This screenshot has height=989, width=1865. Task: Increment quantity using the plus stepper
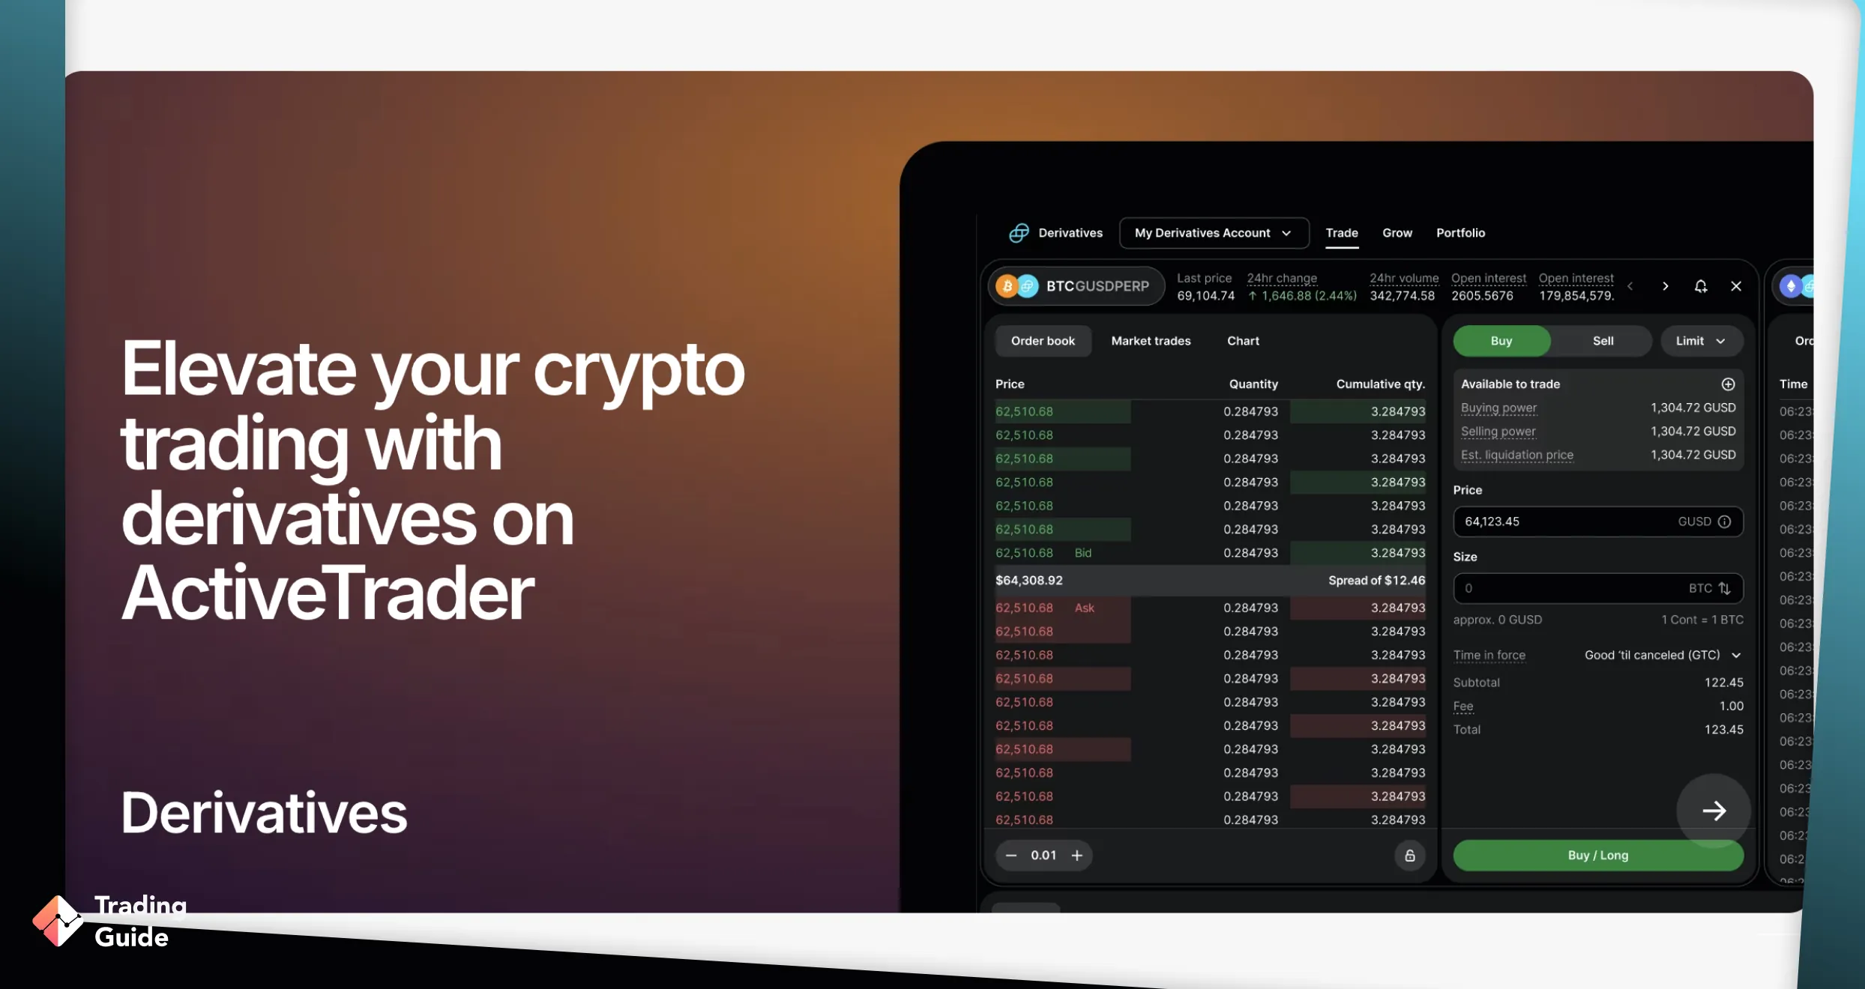pyautogui.click(x=1077, y=855)
